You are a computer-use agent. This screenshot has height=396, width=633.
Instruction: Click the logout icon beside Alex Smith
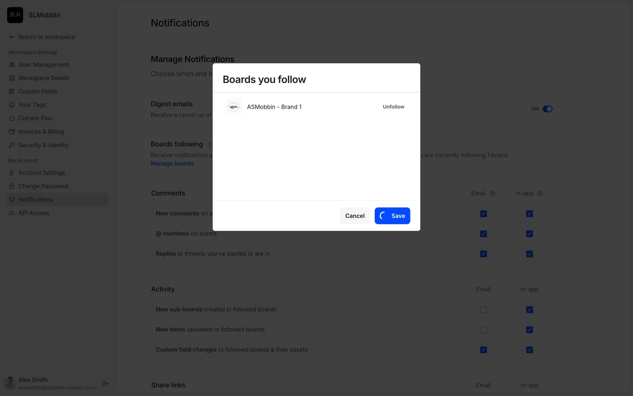tap(105, 383)
